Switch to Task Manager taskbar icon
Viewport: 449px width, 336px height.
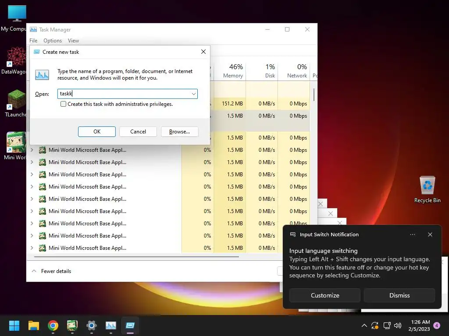tap(111, 325)
